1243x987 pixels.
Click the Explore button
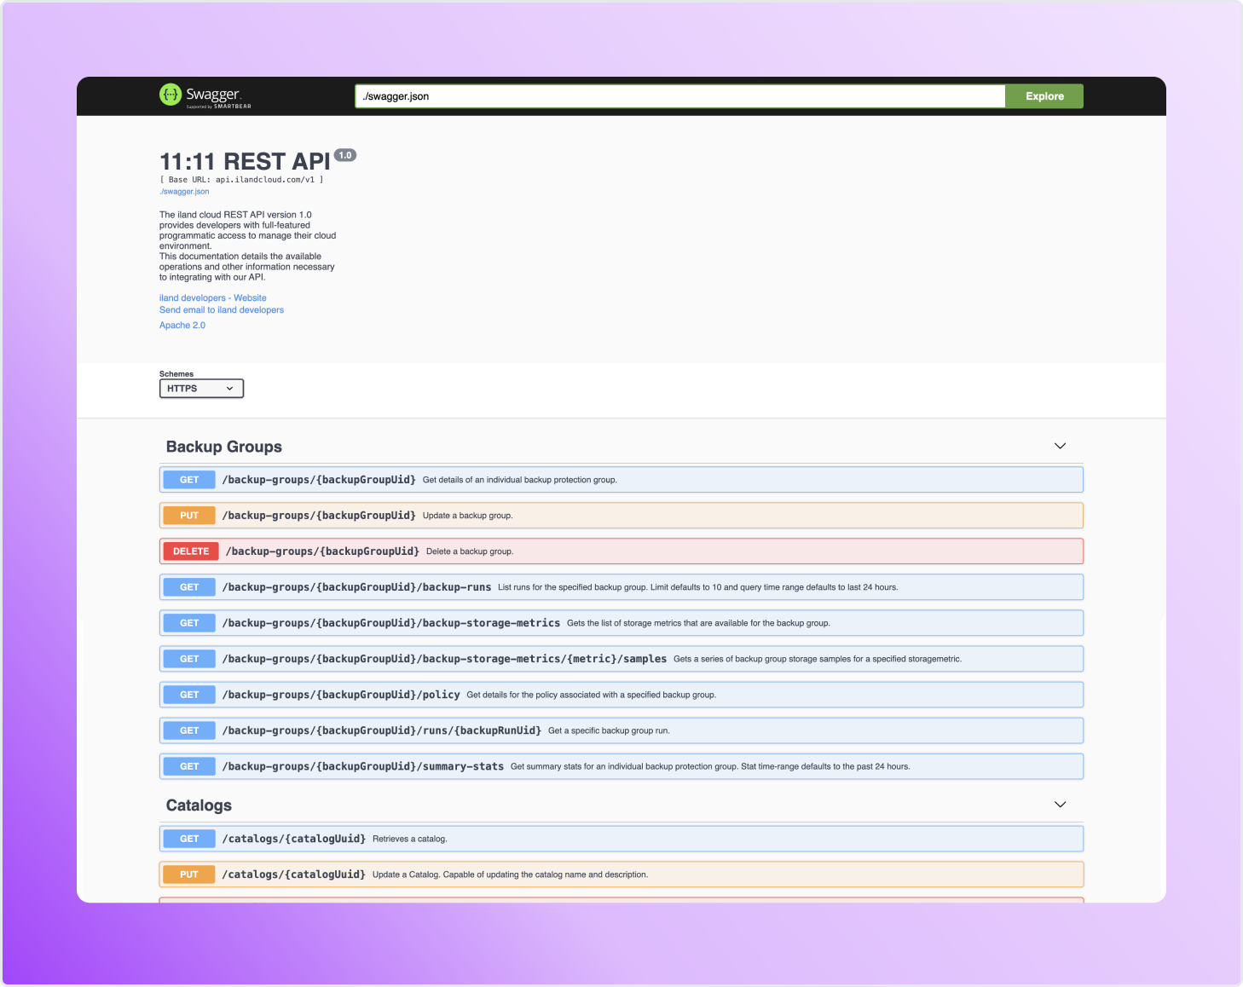(1044, 95)
